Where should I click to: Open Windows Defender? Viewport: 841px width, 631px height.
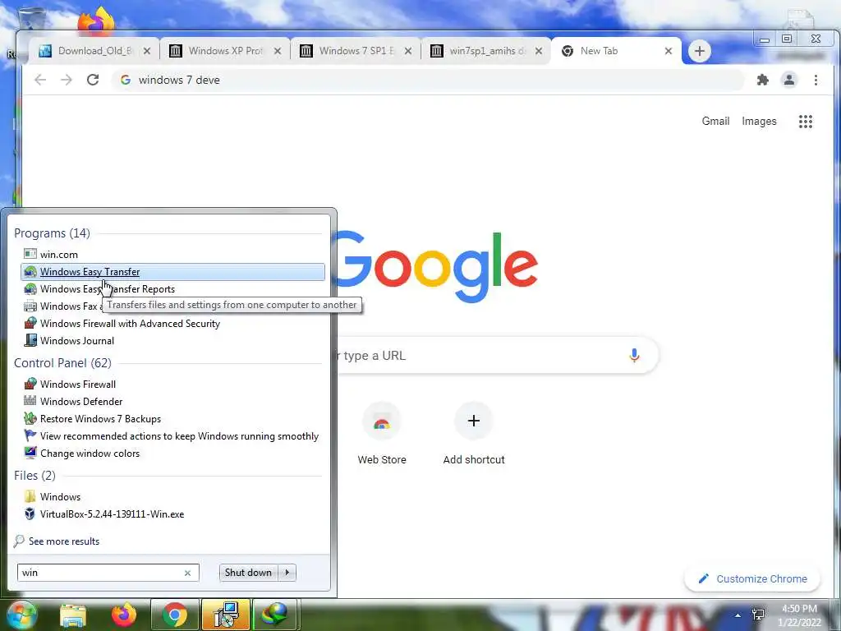point(81,401)
